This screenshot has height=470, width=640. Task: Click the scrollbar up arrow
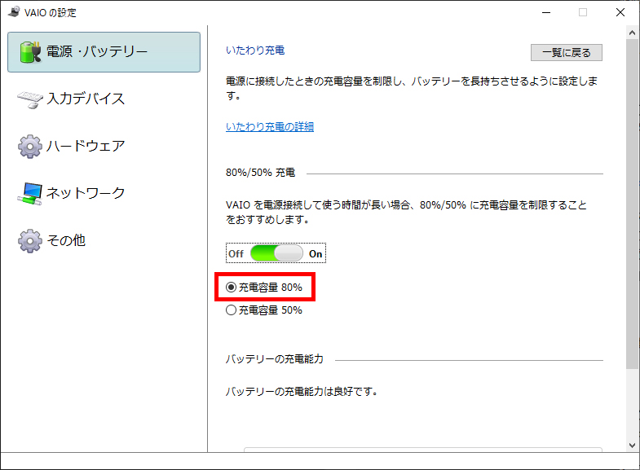[632, 33]
